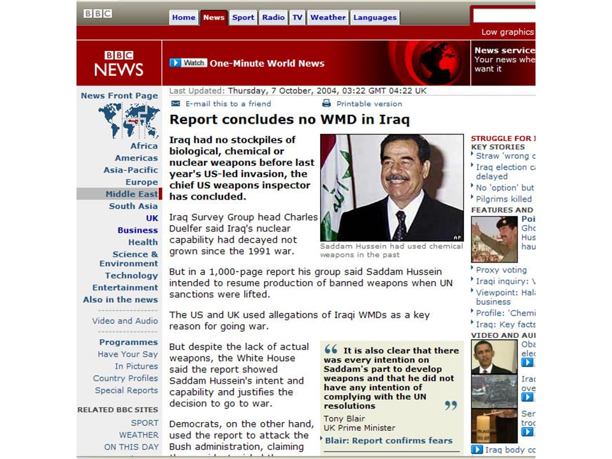This screenshot has width=612, height=459.
Task: Open the News tab
Action: pyautogui.click(x=214, y=18)
